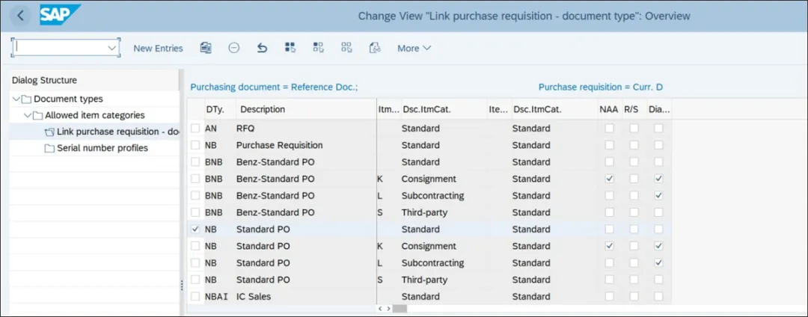Screen dimensions: 808x317
Task: Deselect the checked NB Standard PO row
Action: click(196, 230)
